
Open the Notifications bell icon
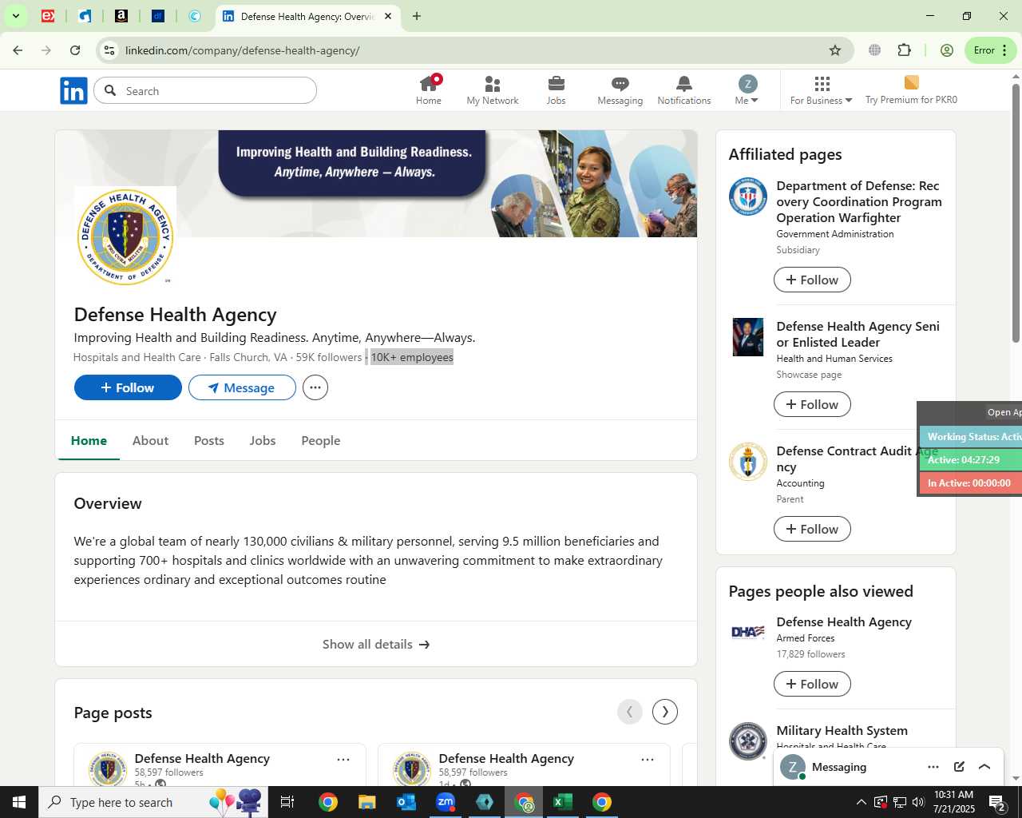[x=684, y=90]
